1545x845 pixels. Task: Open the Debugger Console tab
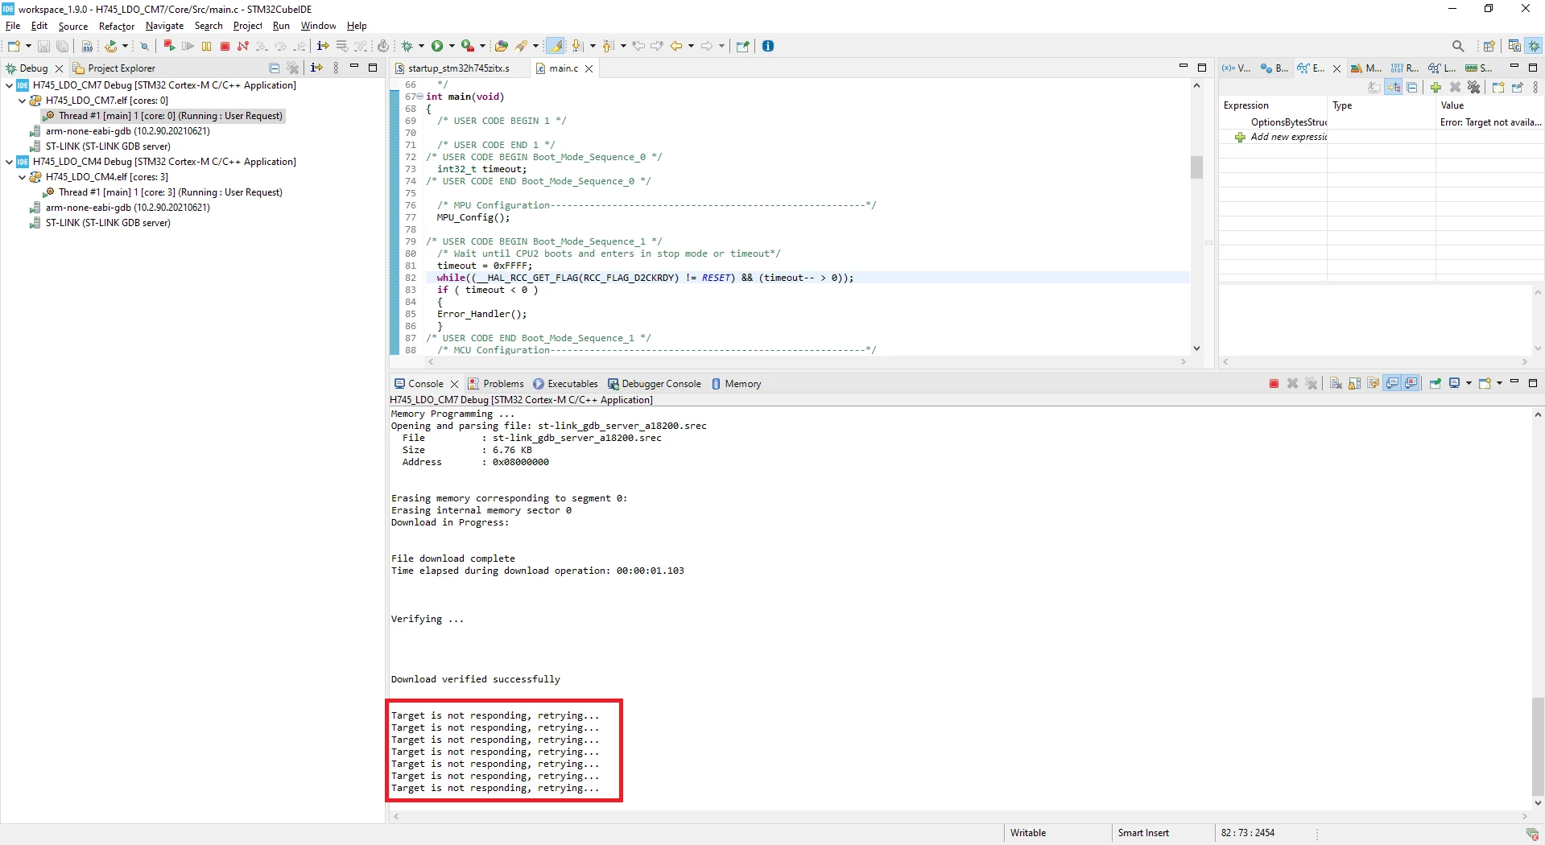654,384
